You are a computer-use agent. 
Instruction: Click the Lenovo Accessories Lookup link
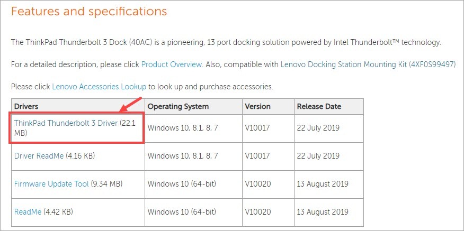[x=99, y=86]
